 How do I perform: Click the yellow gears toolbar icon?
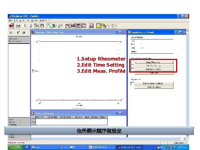tap(104, 26)
